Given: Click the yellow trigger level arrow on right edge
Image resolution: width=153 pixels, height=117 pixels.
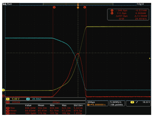Looking at the screenshot, I should (150, 58).
